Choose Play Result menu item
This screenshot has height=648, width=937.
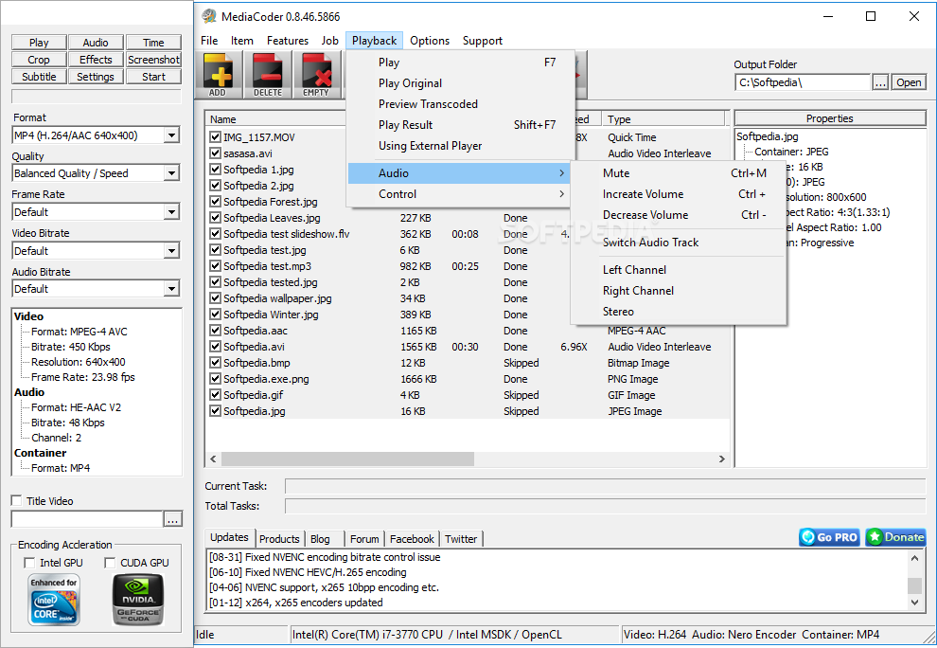click(460, 125)
